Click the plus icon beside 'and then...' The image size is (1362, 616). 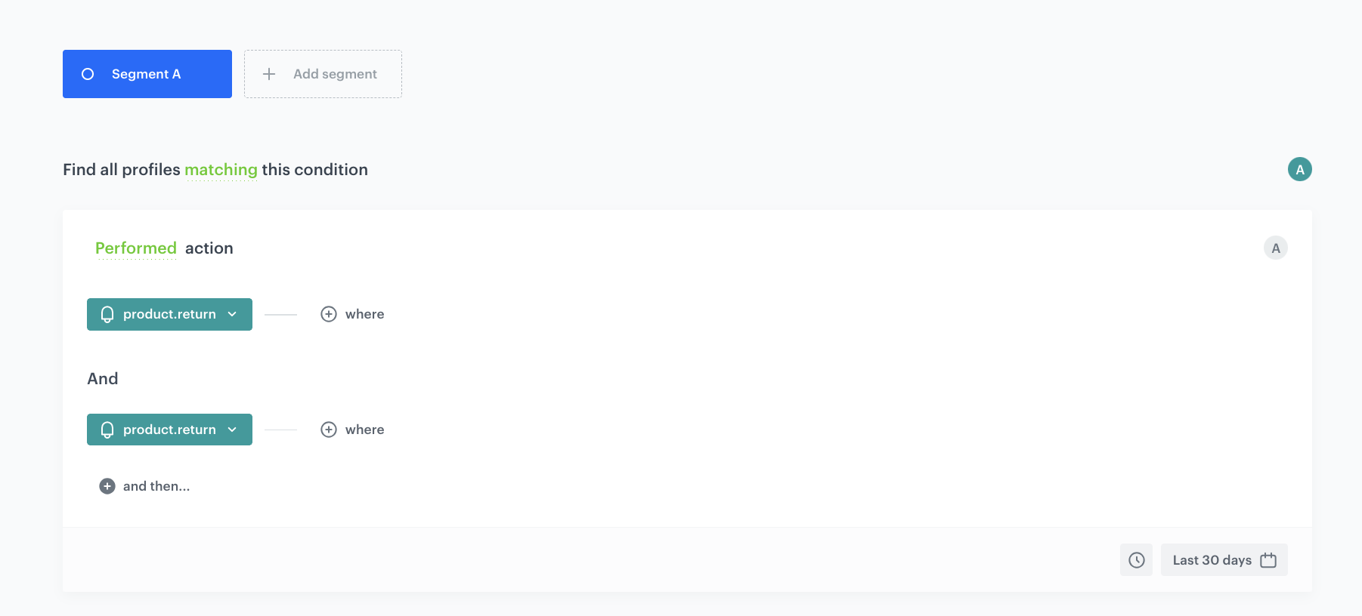(107, 486)
